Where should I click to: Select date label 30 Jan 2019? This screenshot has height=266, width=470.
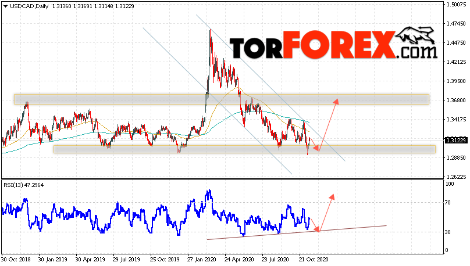click(53, 260)
